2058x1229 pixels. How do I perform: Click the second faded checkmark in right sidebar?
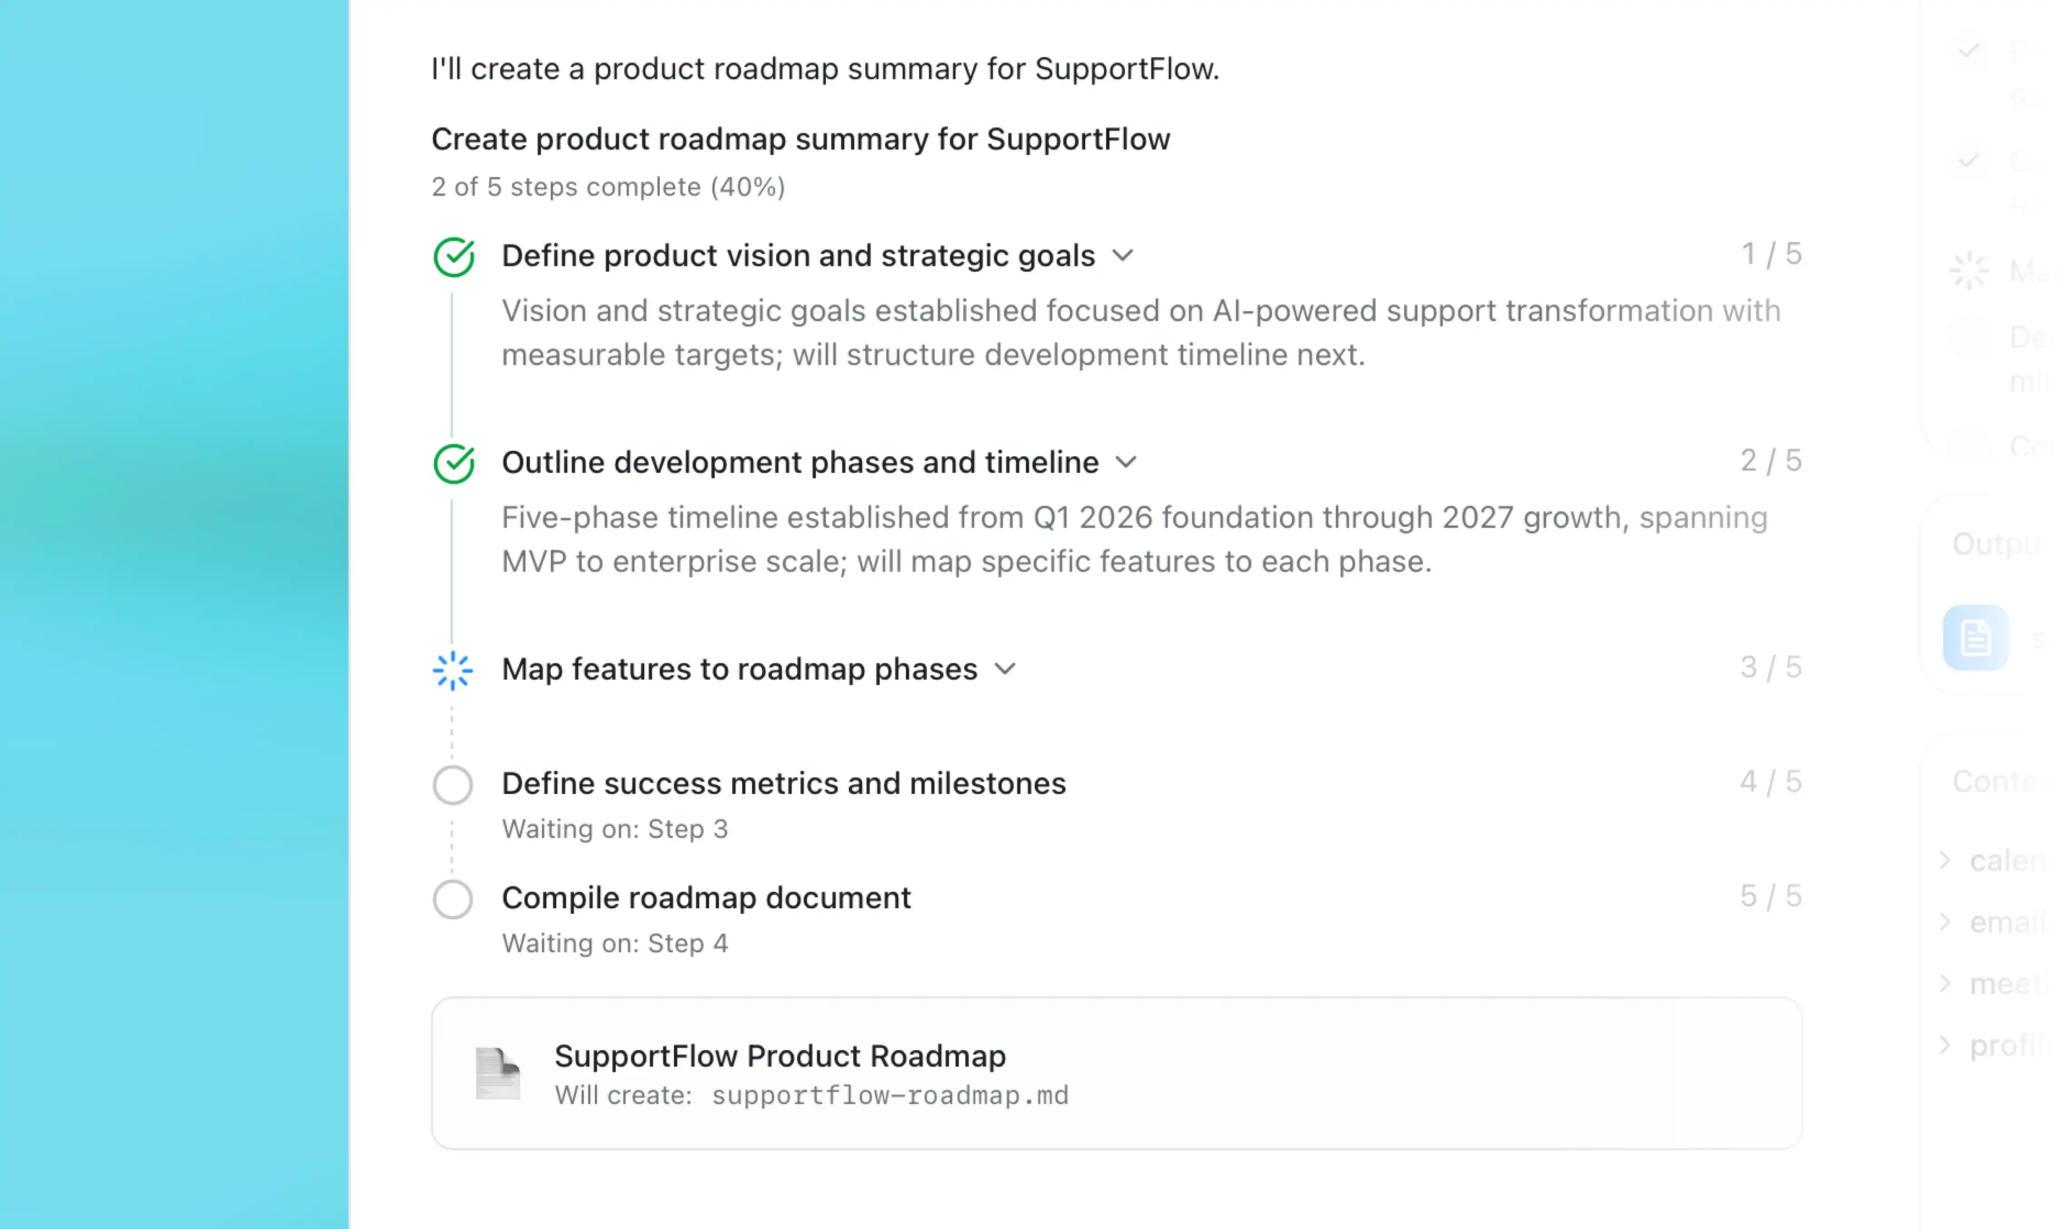[x=1969, y=160]
